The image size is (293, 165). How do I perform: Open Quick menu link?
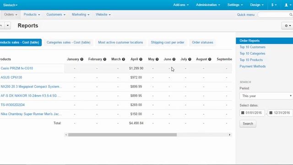click(x=246, y=15)
